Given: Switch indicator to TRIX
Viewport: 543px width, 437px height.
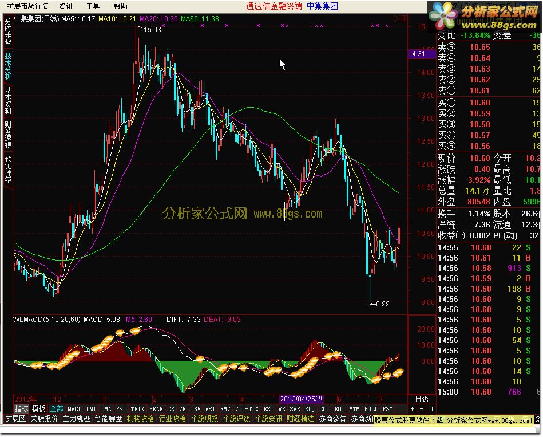Looking at the screenshot, I should pyautogui.click(x=137, y=409).
